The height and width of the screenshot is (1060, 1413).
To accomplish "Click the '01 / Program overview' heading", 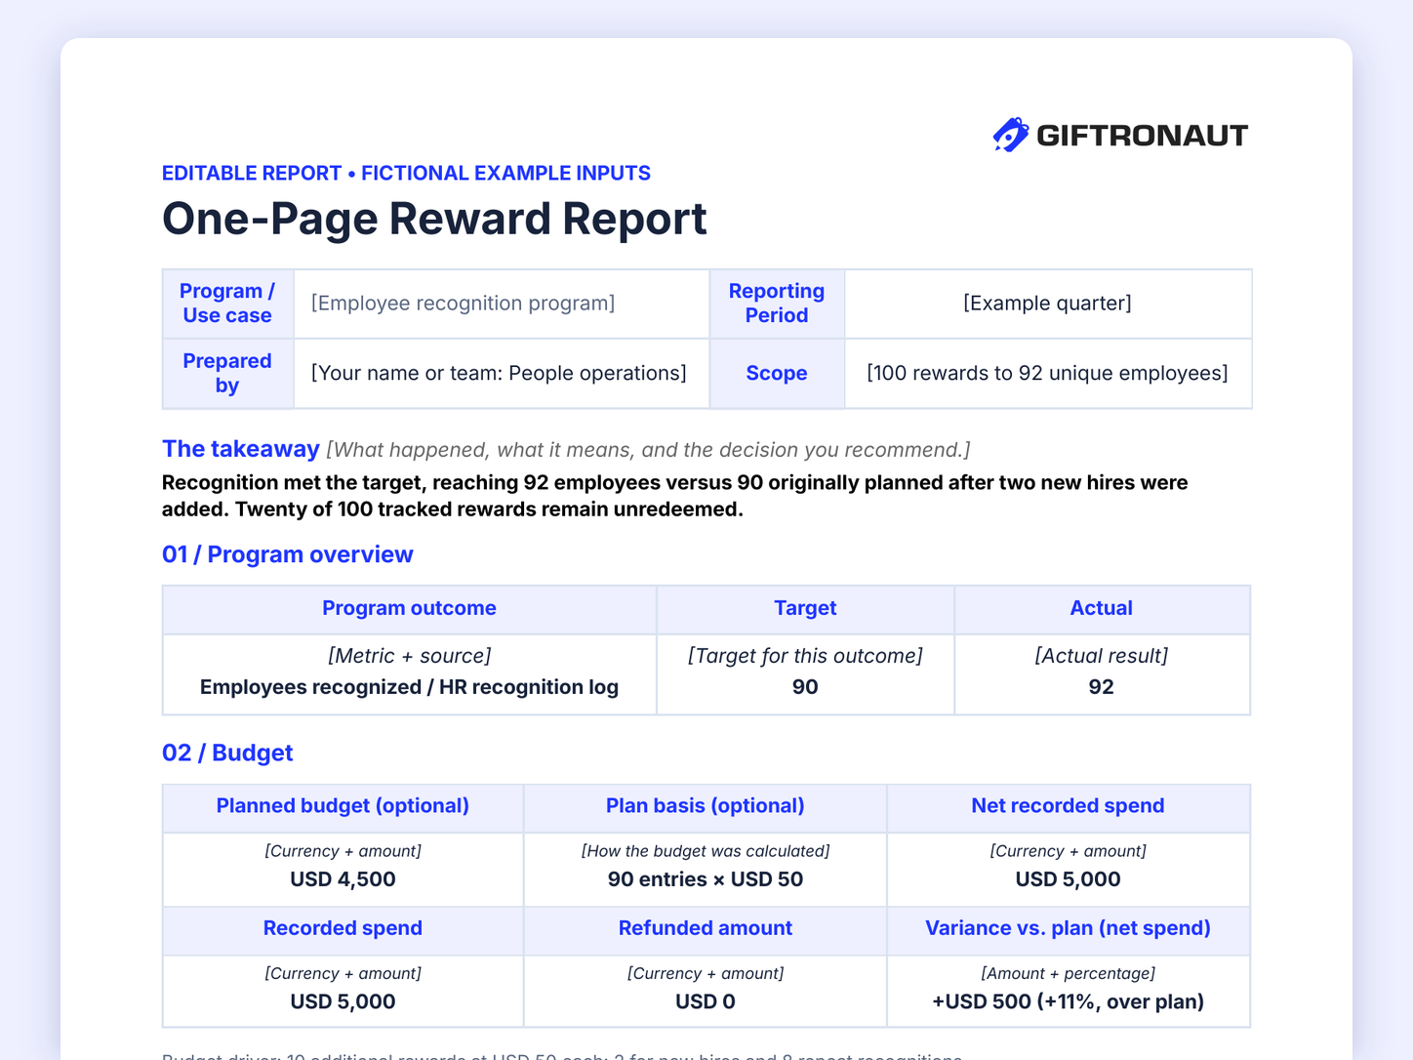I will (x=288, y=554).
